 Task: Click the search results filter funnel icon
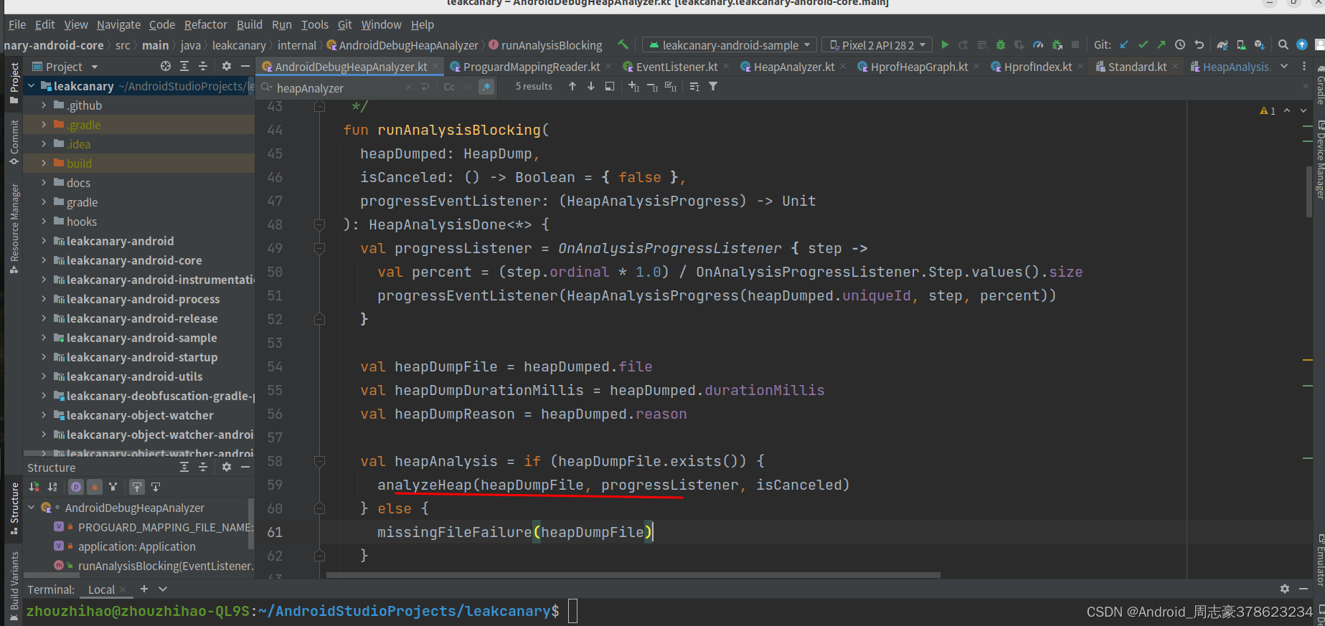pyautogui.click(x=713, y=86)
